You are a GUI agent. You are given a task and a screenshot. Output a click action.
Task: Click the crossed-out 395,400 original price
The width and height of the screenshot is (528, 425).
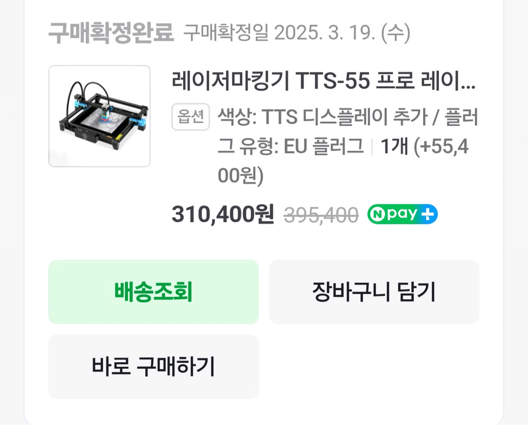(x=321, y=215)
